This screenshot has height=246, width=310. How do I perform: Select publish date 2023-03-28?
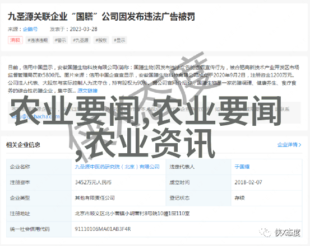click(84, 29)
